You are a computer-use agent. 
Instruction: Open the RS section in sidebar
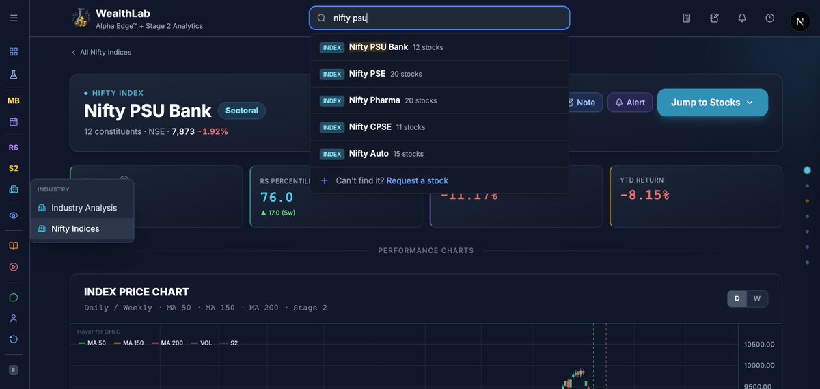pos(14,147)
